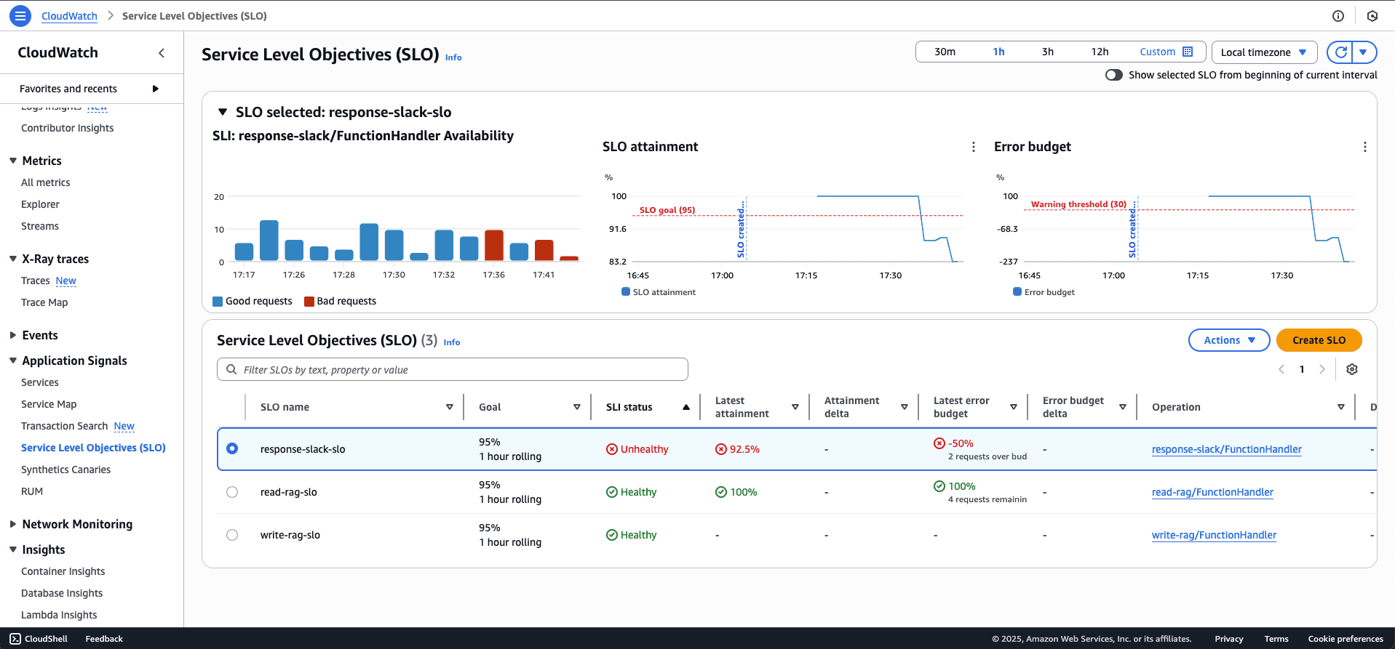Select the 30m time range
Viewport: 1395px width, 649px height.
click(x=945, y=52)
